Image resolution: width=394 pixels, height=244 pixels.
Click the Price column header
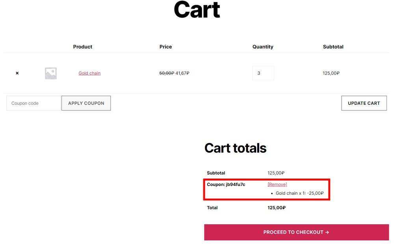pos(165,47)
